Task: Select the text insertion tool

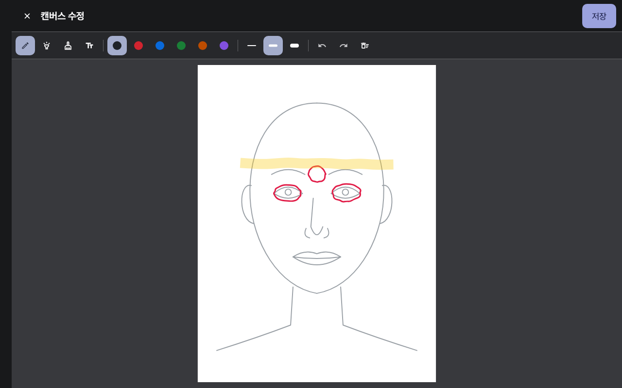Action: [x=89, y=46]
